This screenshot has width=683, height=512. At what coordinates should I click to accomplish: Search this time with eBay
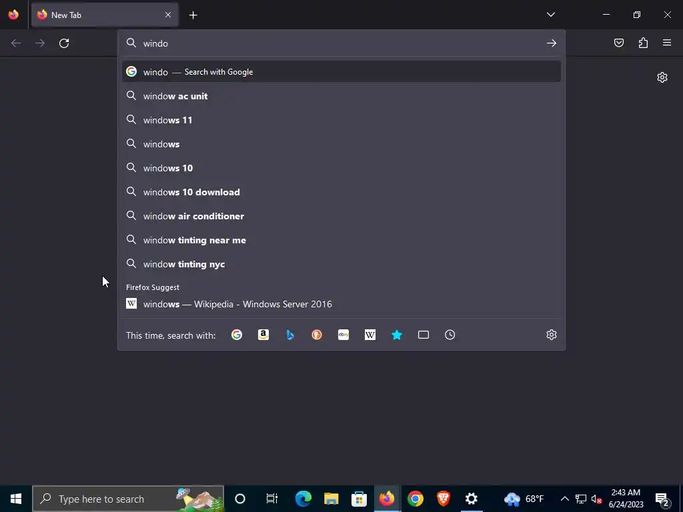tap(344, 335)
